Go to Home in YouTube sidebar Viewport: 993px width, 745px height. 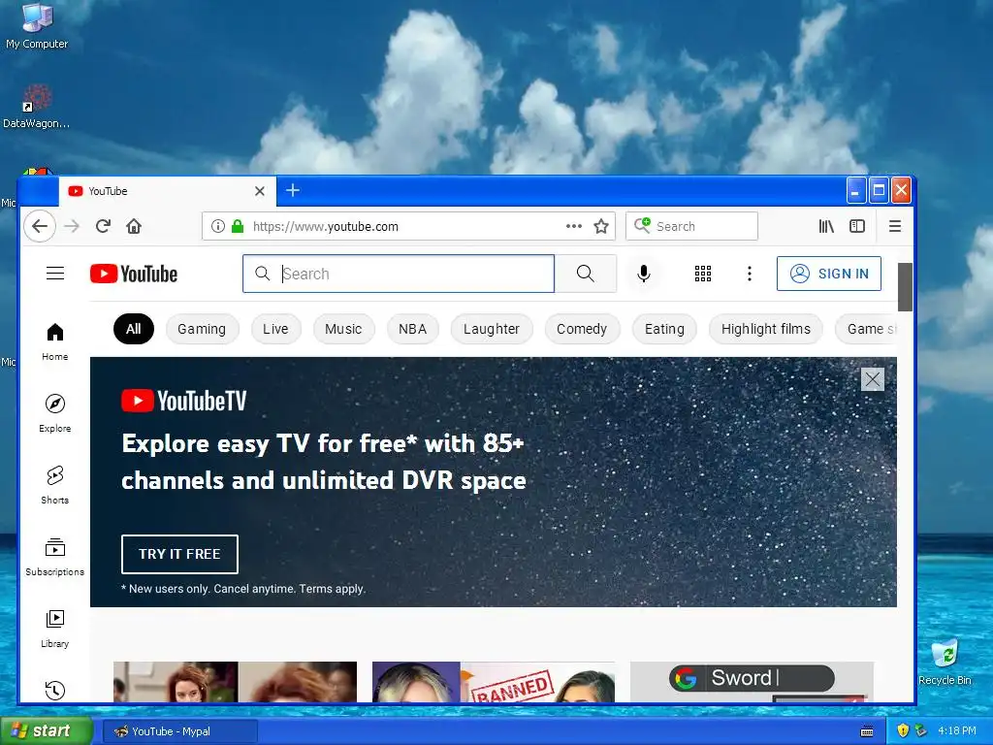click(x=55, y=342)
